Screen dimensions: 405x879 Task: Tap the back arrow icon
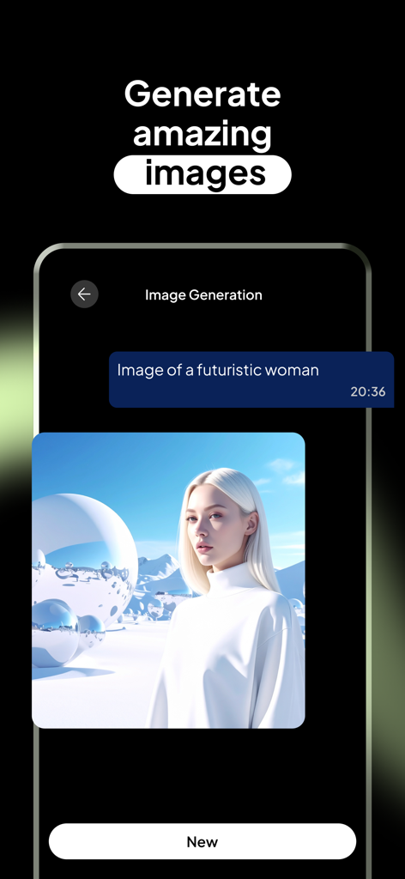(x=85, y=294)
